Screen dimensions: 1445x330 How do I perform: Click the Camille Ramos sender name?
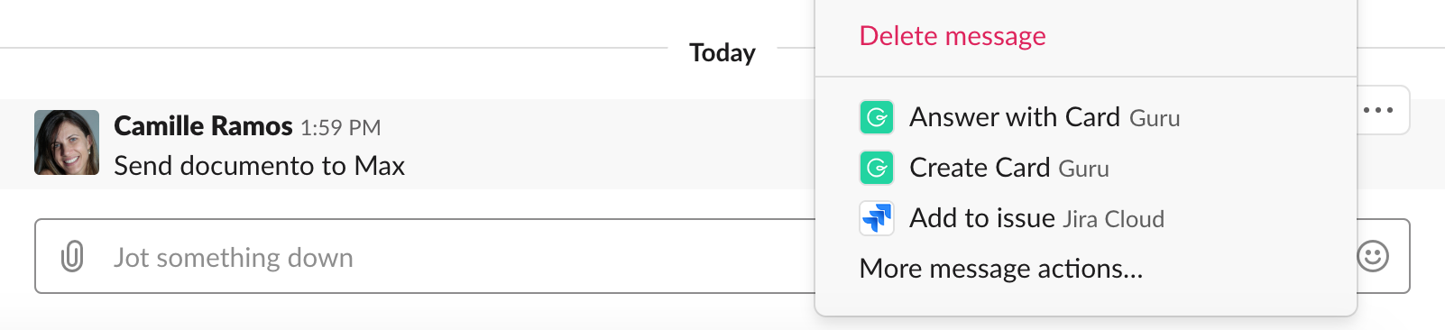203,126
